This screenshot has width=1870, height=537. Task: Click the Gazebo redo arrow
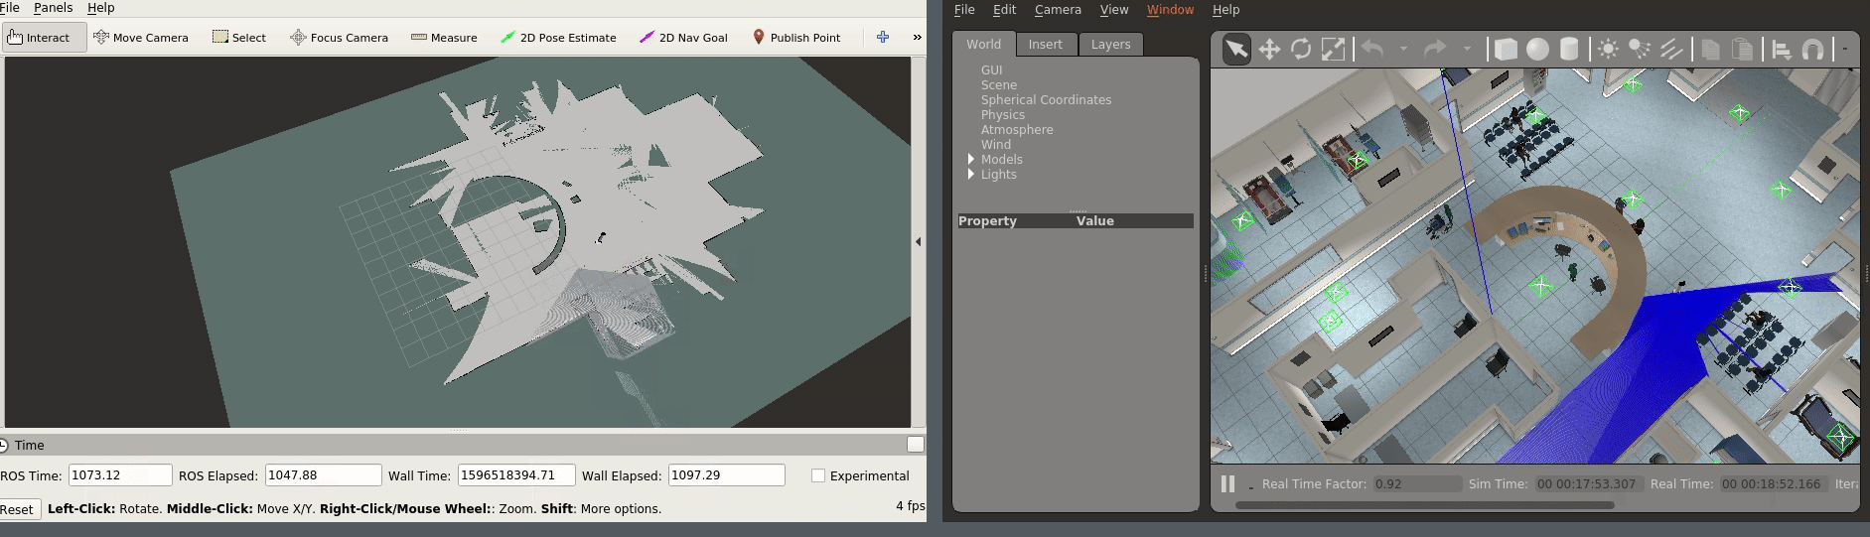[x=1435, y=49]
